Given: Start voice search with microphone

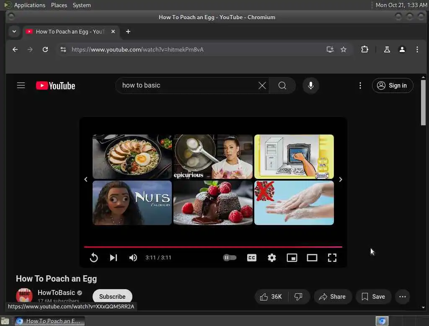Looking at the screenshot, I should 310,85.
